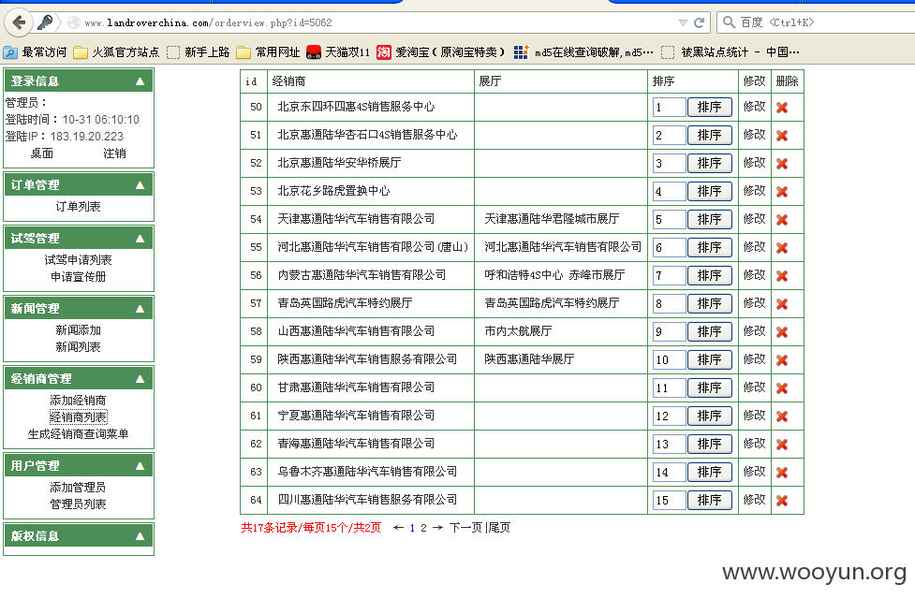The image size is (915, 599).
Task: Open 试驾申请列表 in sidebar
Action: pyautogui.click(x=78, y=259)
